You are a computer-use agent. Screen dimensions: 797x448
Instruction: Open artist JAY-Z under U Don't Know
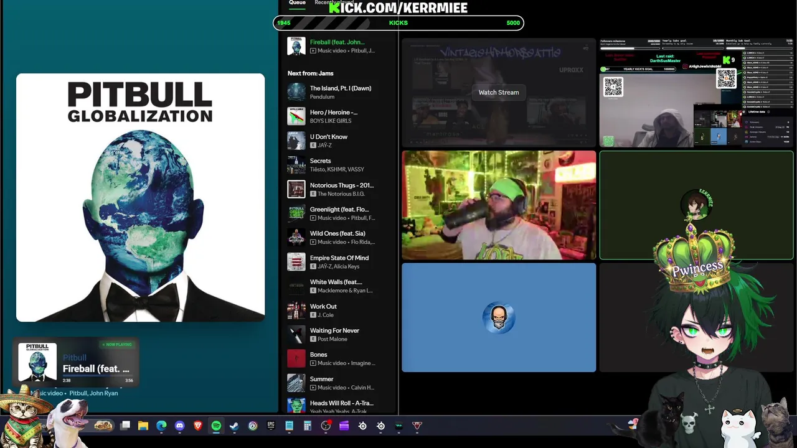(325, 145)
